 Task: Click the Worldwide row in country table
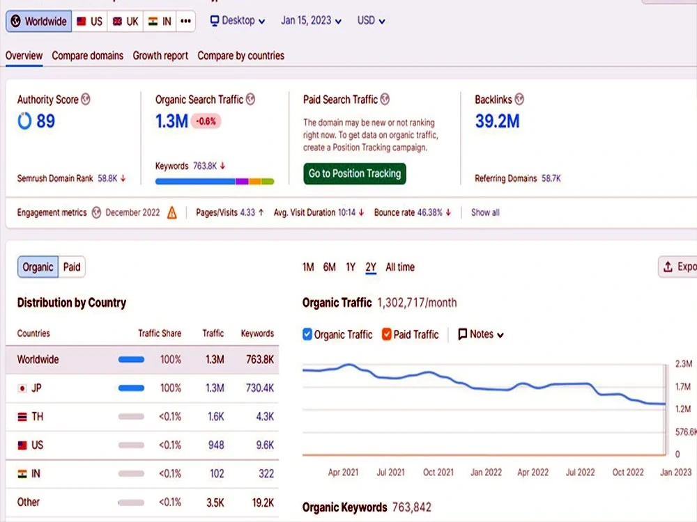click(142, 360)
